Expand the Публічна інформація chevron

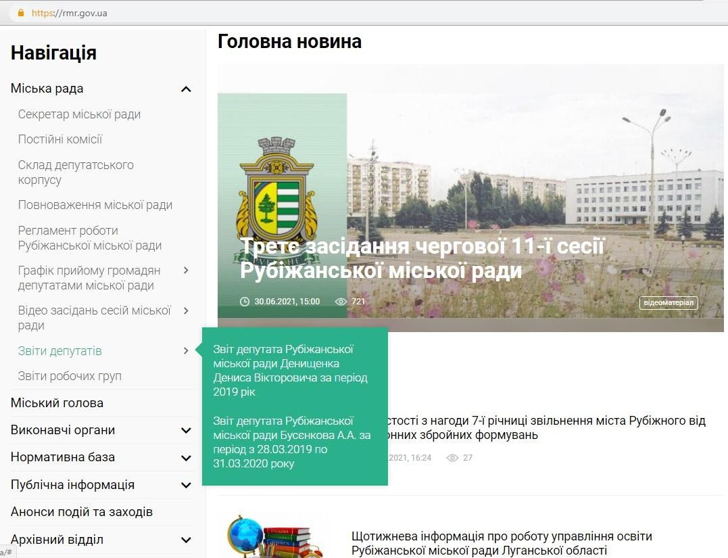186,486
